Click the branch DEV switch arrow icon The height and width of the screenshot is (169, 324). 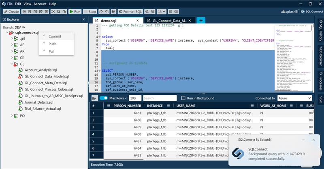(24, 27)
